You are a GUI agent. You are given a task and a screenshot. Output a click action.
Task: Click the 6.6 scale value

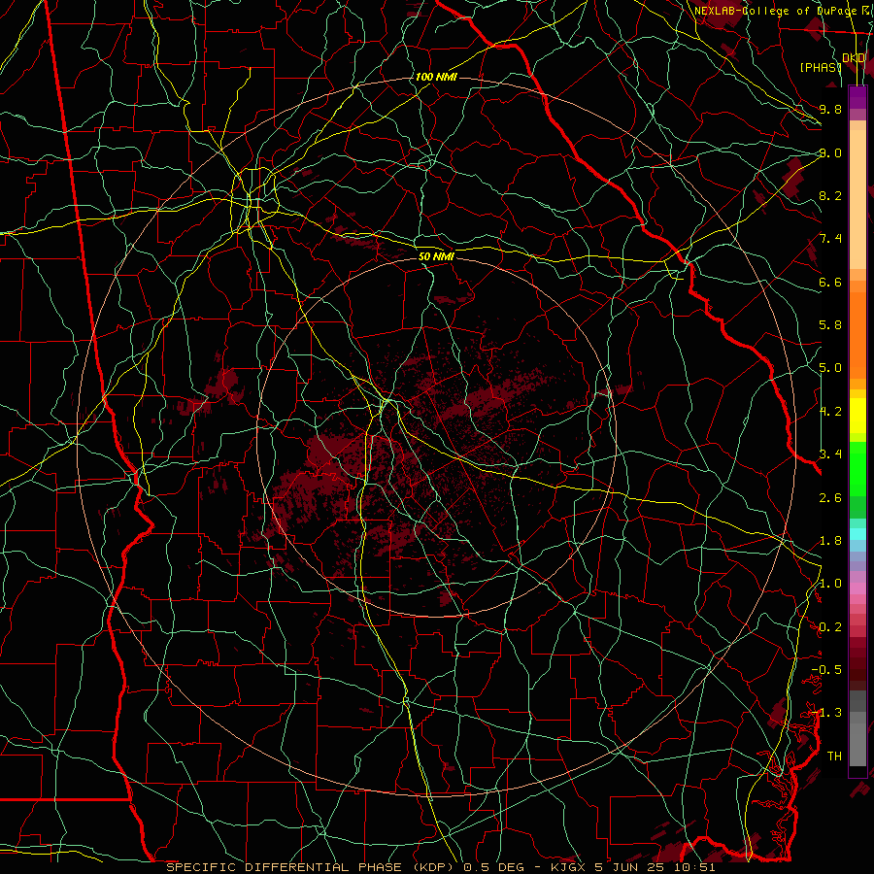point(830,282)
